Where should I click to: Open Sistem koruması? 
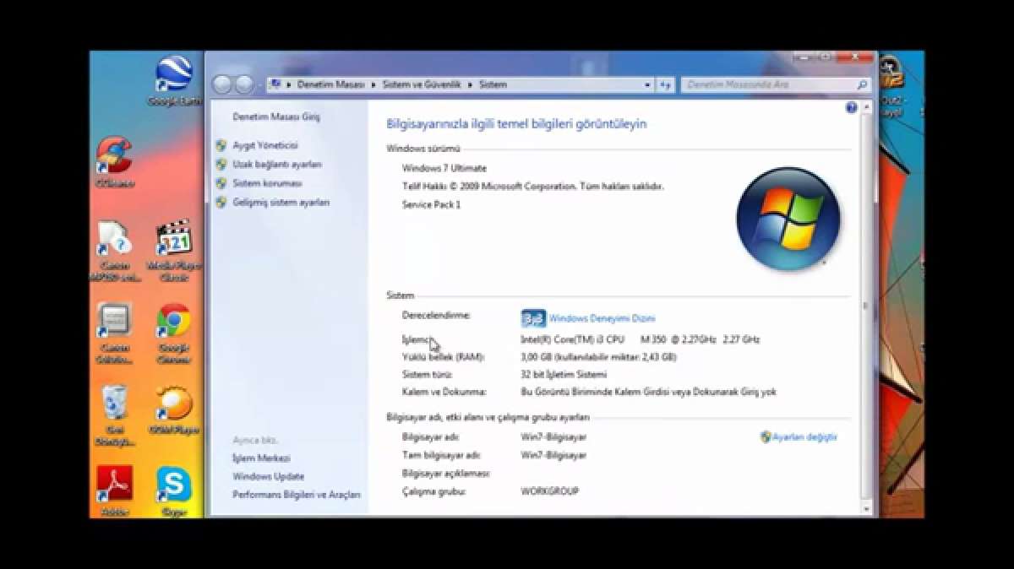point(267,182)
